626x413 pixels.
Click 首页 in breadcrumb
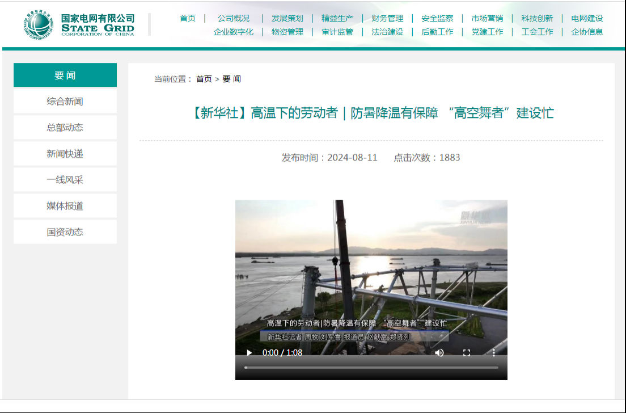click(204, 79)
